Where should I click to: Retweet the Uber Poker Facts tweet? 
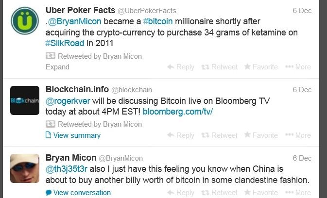[219, 67]
